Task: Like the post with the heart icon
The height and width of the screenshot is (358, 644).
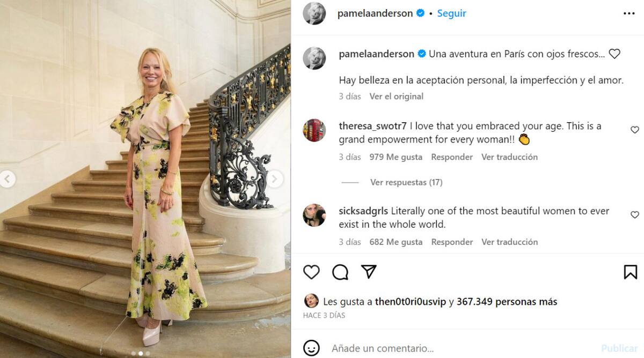Action: (x=311, y=272)
